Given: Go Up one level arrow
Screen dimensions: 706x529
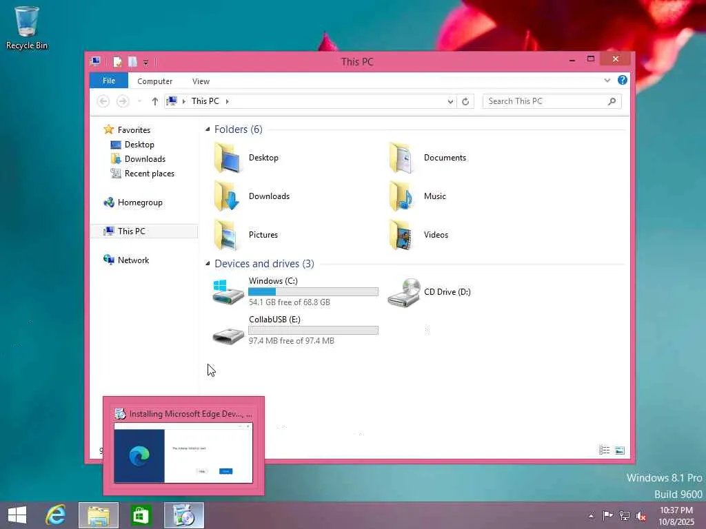Looking at the screenshot, I should pyautogui.click(x=155, y=101).
